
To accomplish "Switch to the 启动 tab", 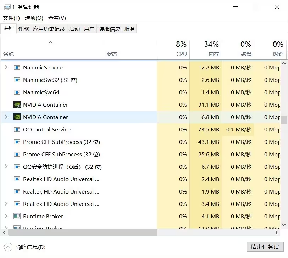I will point(74,29).
